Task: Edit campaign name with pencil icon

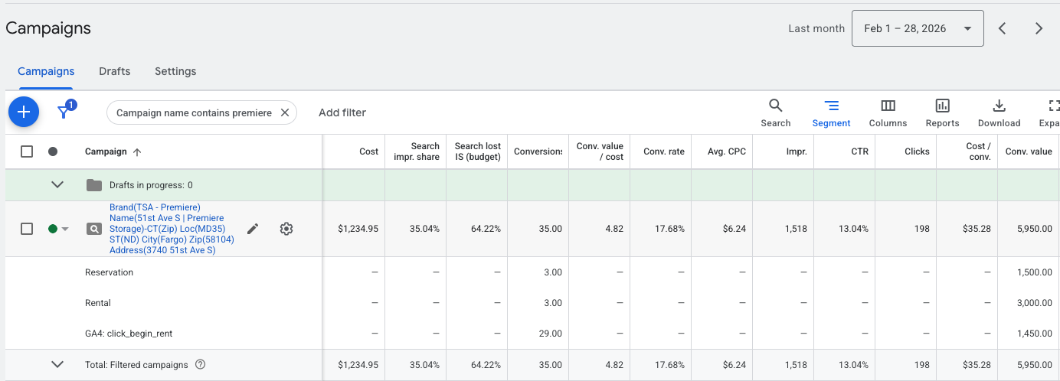Action: (253, 229)
